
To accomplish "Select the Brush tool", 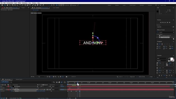I will tap(33, 5).
